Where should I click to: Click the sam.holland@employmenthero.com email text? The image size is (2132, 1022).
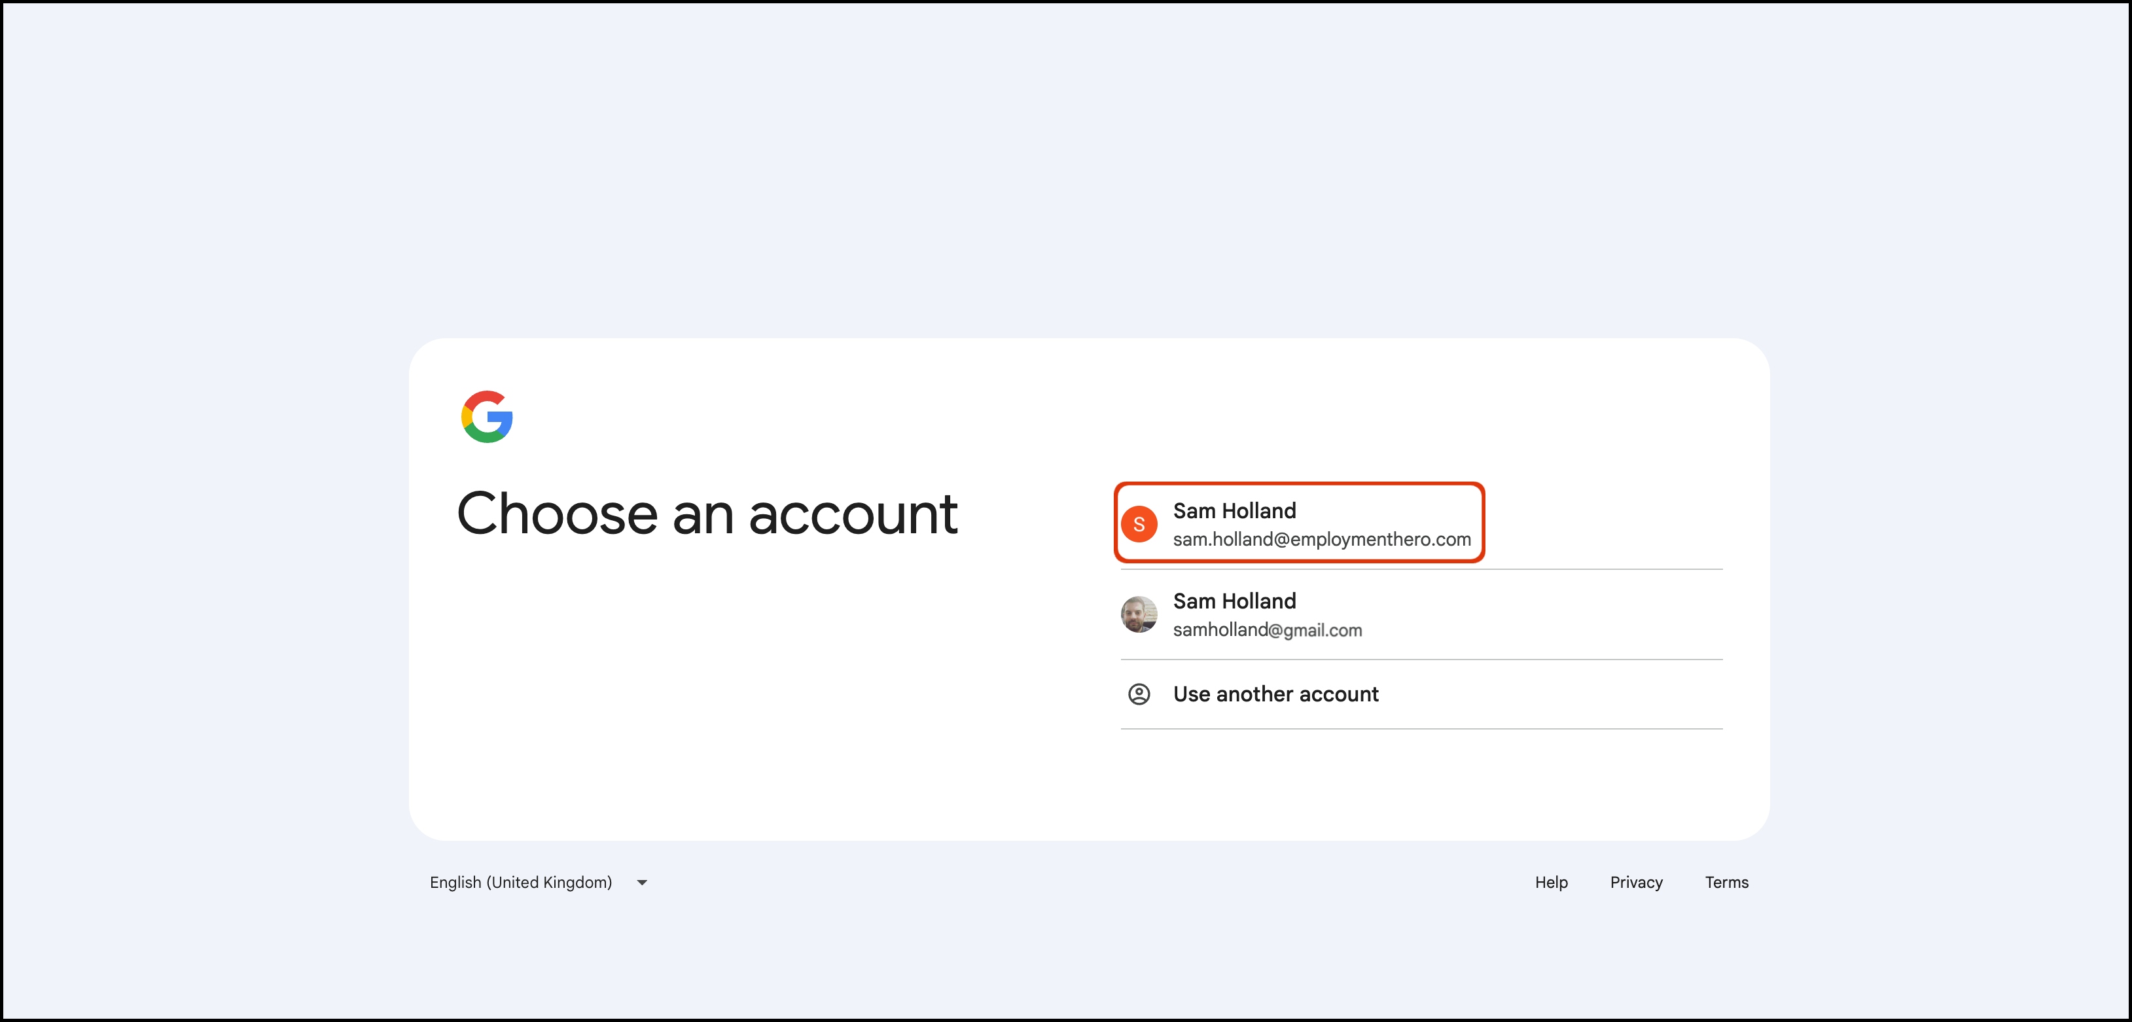click(x=1322, y=540)
